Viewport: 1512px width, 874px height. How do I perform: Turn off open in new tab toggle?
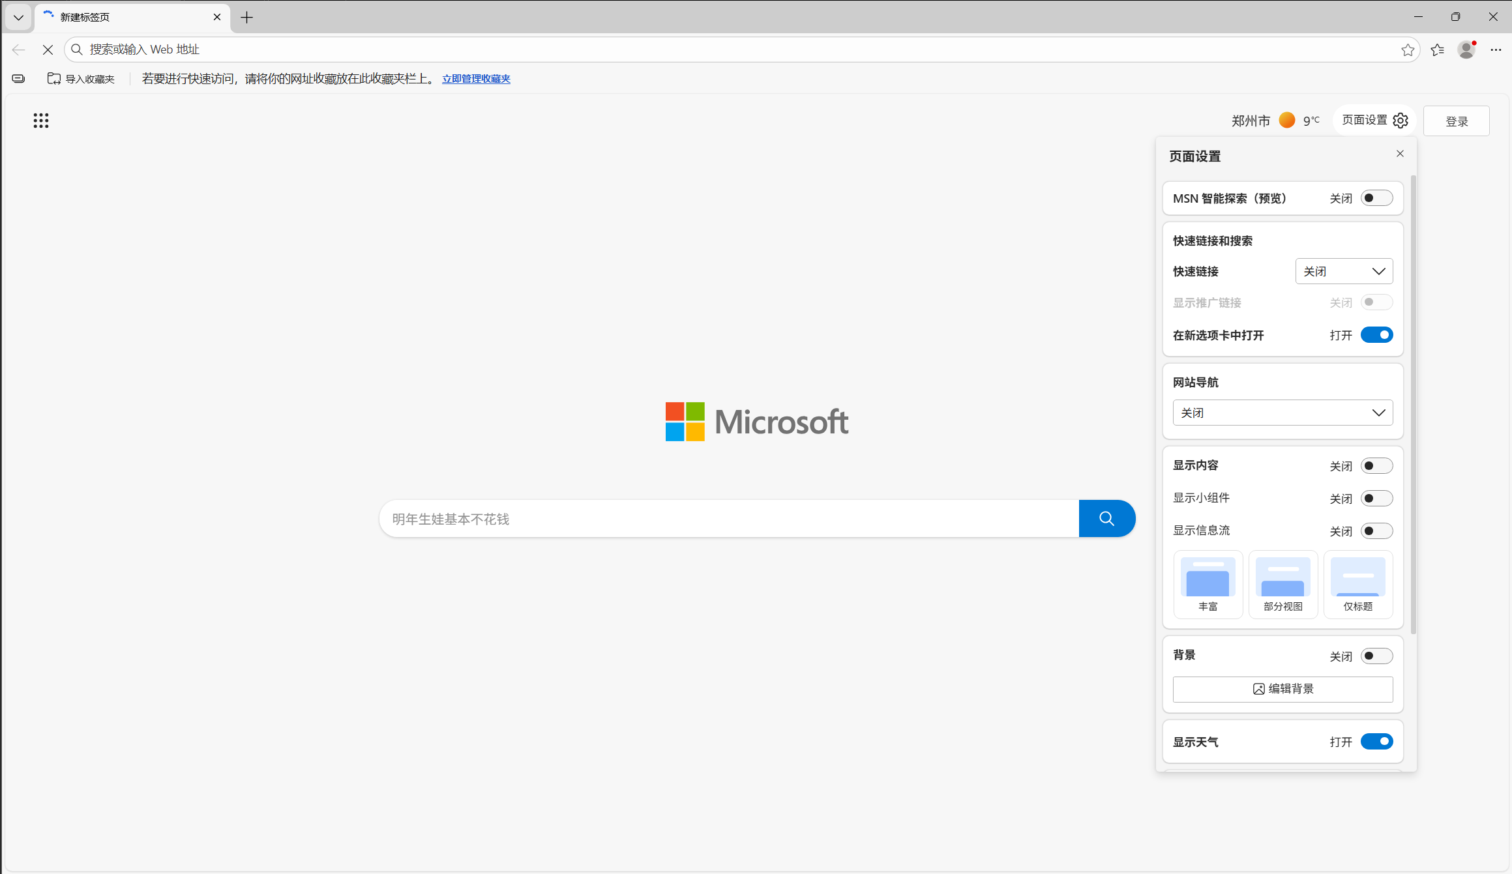pos(1376,335)
